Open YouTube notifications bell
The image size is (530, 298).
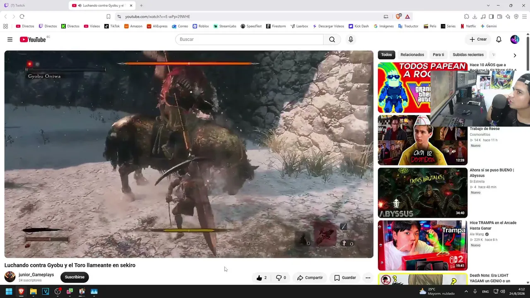[x=499, y=39]
